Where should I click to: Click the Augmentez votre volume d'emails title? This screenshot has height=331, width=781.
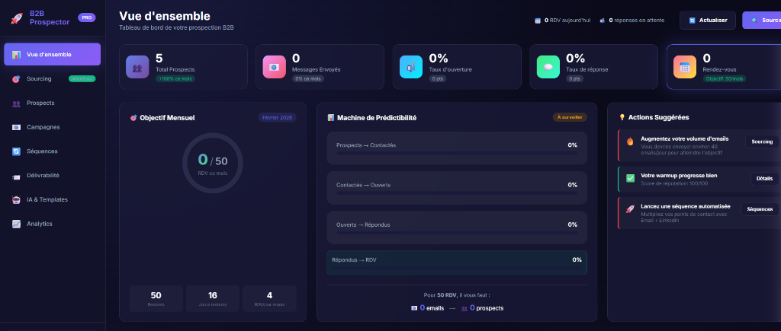click(x=684, y=138)
